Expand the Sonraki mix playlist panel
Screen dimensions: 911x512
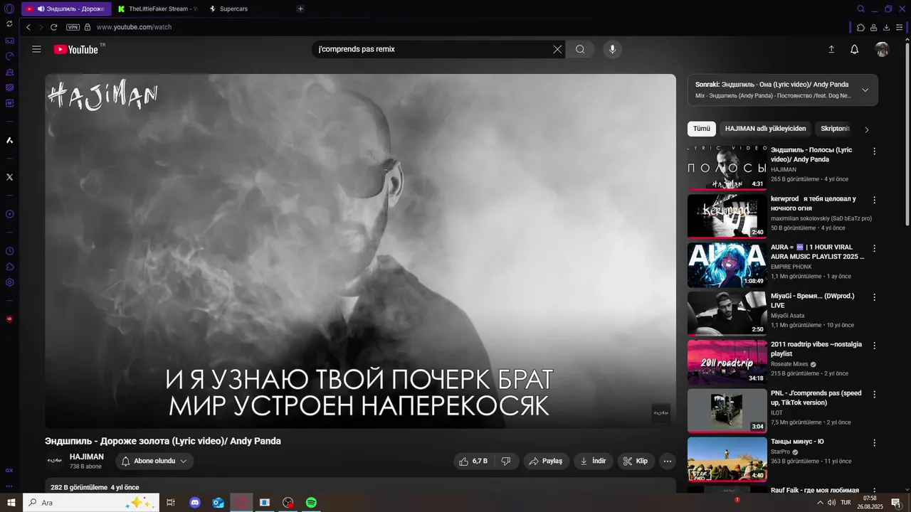click(x=865, y=90)
